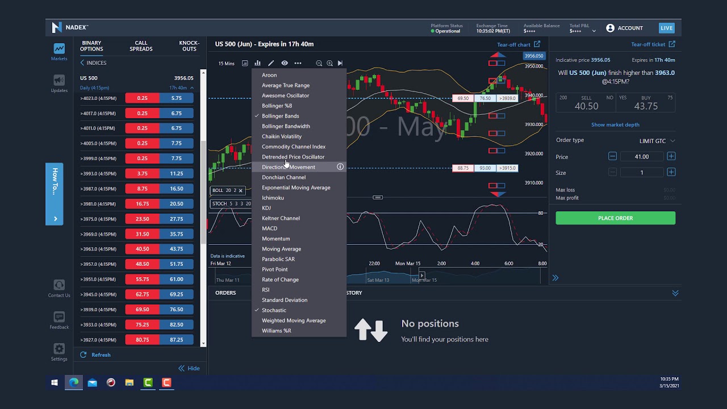
Task: Zoom in the chart
Action: (x=329, y=63)
